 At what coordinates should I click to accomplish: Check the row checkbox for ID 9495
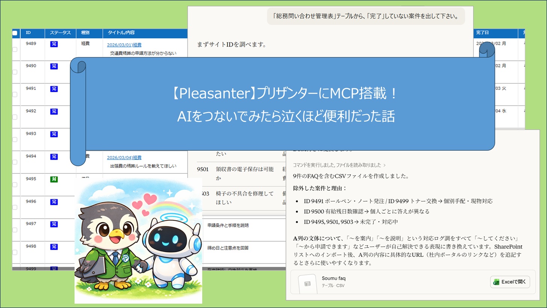[15, 185]
